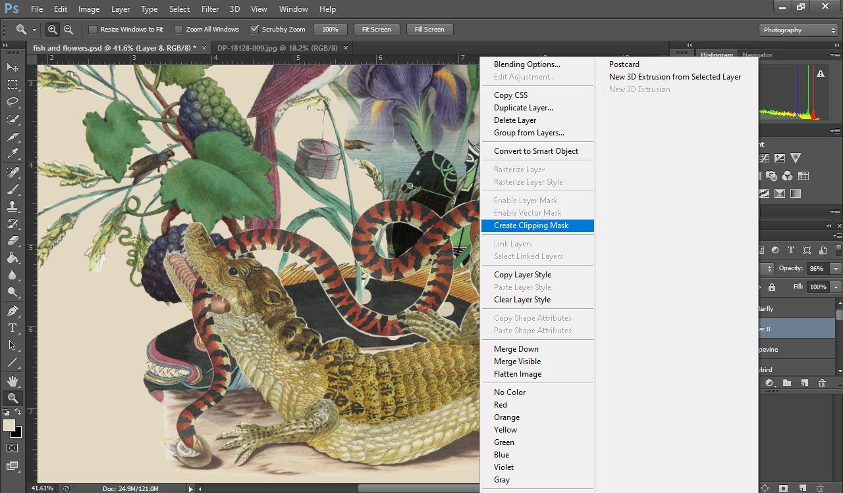843x493 pixels.
Task: Uncheck the Scrubby Zoom checkbox
Action: click(255, 30)
